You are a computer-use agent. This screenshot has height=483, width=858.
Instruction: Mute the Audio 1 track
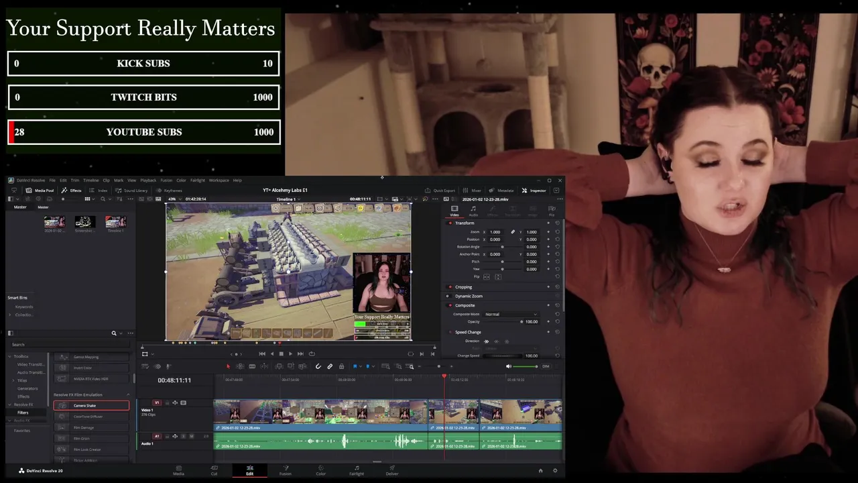[192, 436]
